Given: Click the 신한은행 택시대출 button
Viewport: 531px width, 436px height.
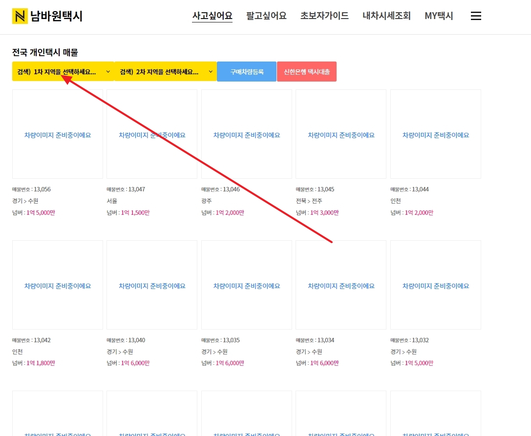Looking at the screenshot, I should click(307, 71).
